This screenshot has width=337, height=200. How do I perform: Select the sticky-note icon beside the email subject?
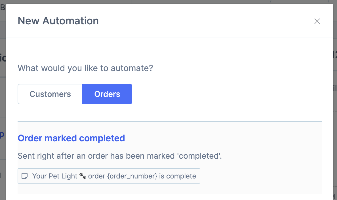(x=25, y=176)
